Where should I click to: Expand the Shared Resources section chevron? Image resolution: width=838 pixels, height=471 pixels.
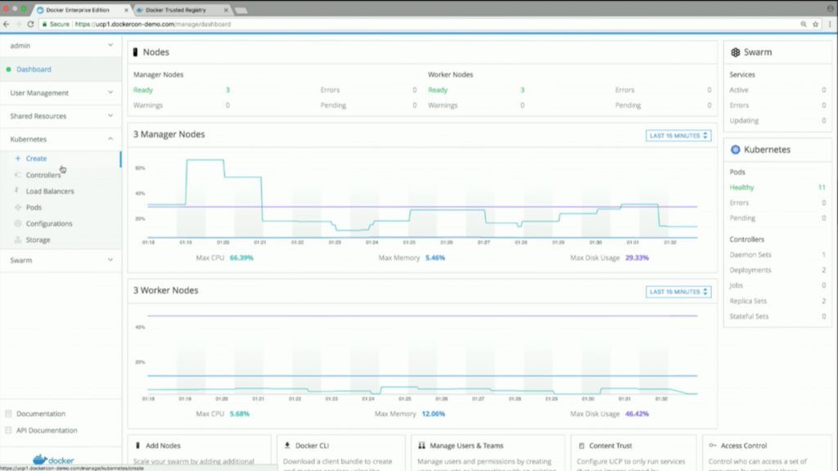click(x=110, y=115)
